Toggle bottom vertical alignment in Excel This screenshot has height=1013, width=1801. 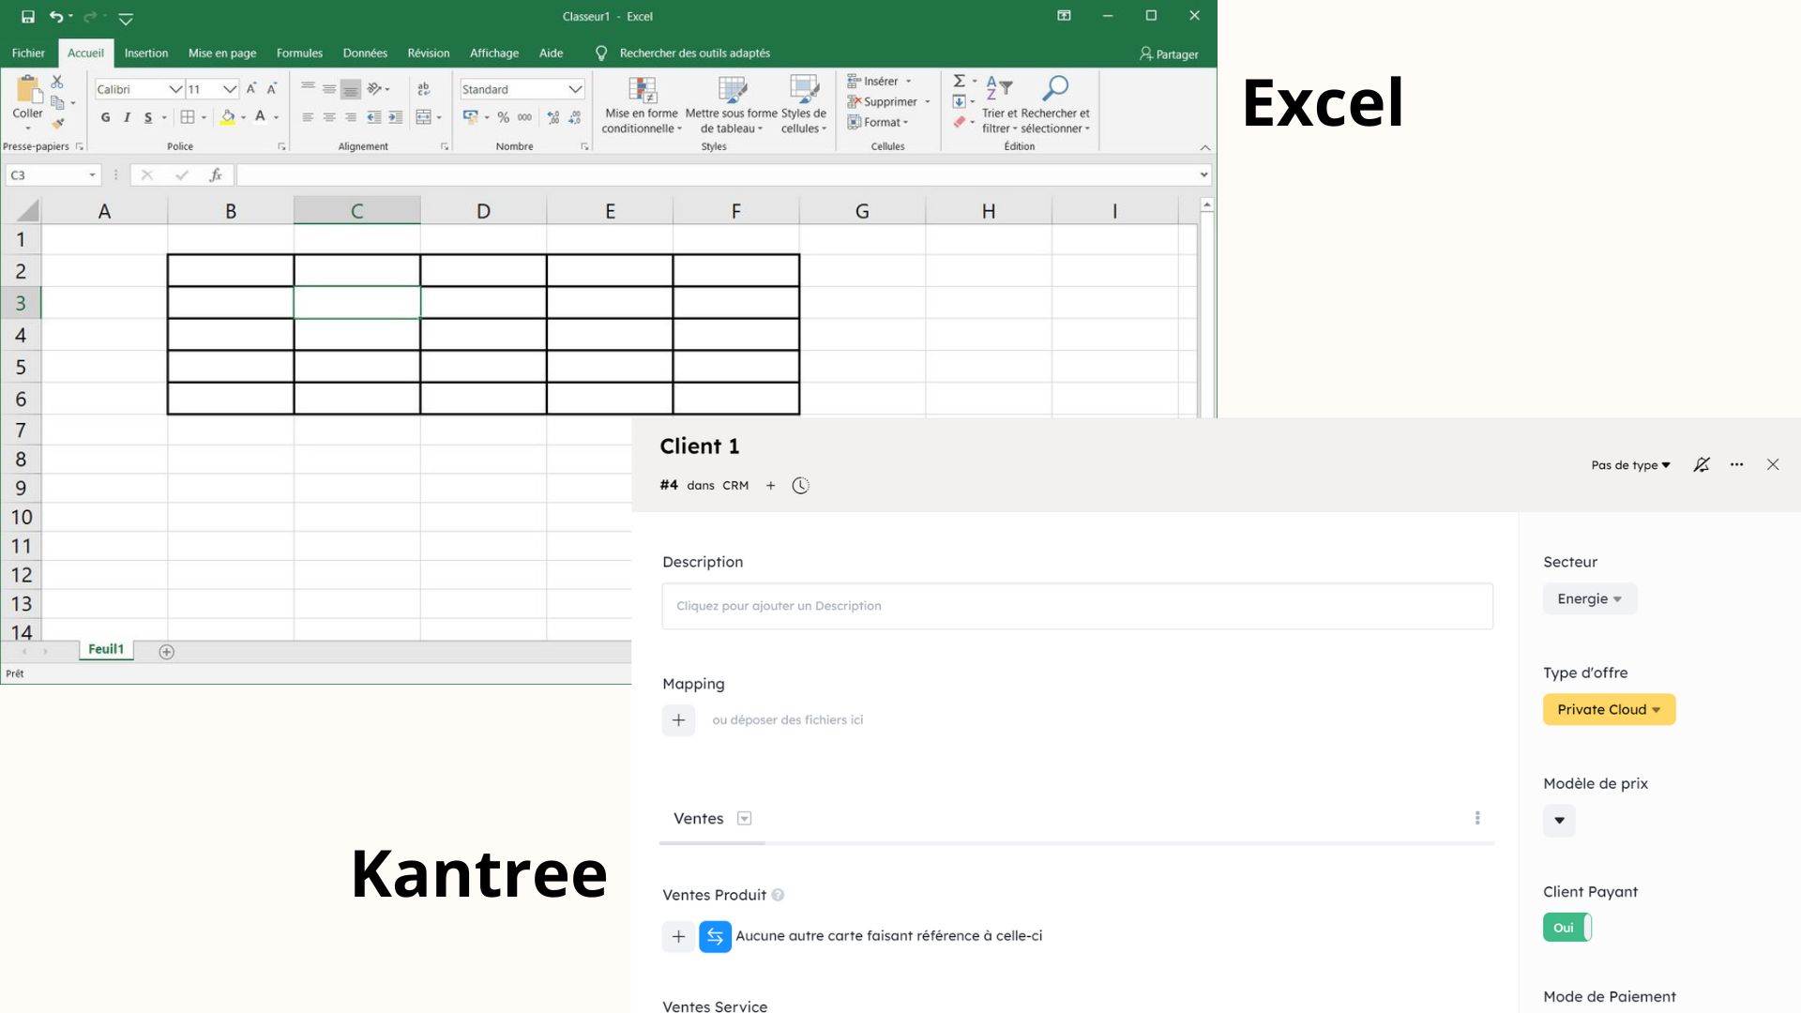point(350,90)
